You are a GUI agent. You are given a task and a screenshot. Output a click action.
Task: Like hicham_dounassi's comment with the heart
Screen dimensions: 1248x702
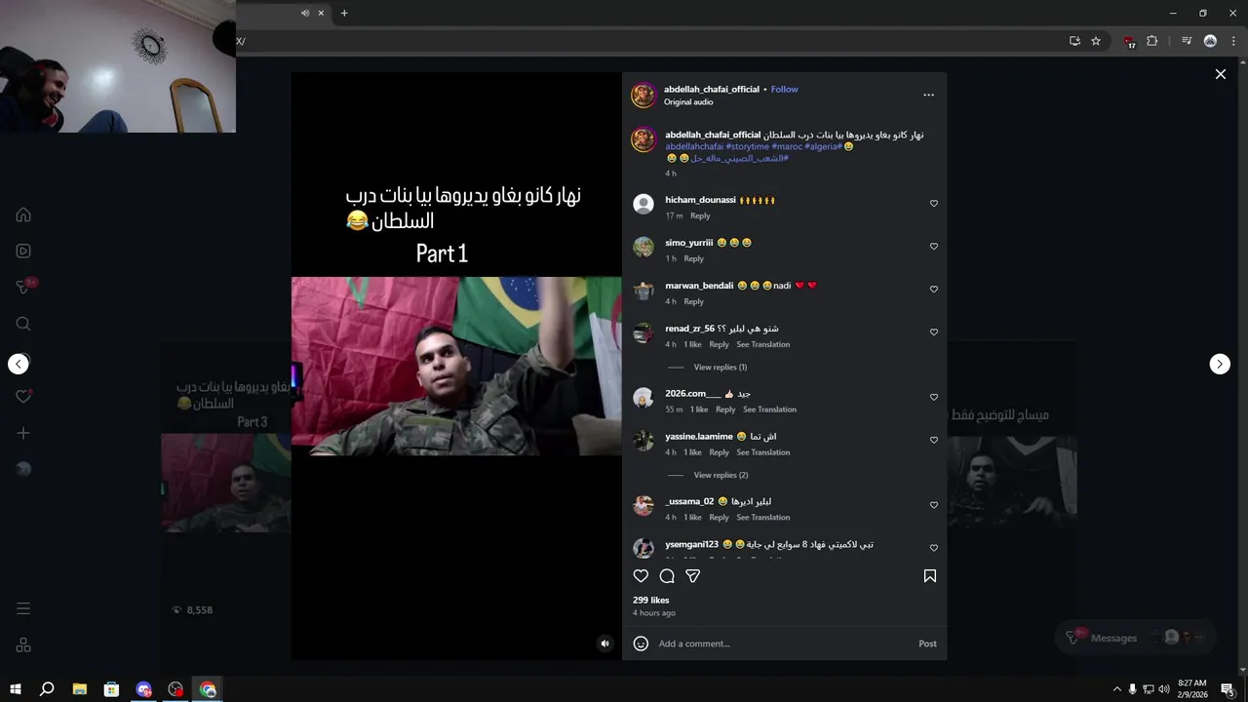pos(934,204)
